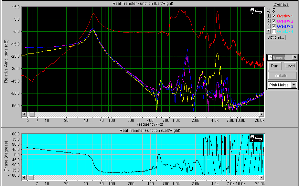Click the amplitude graph title Real Transfer Function
299x186 pixels.
click(143, 4)
